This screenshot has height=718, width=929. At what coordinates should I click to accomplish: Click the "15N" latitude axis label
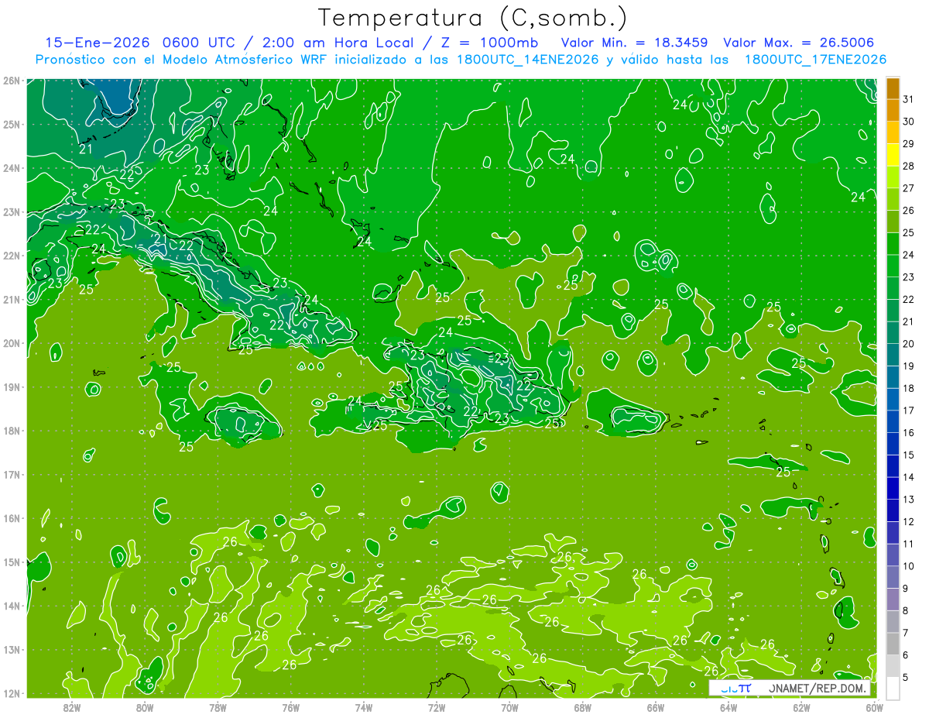pos(12,562)
